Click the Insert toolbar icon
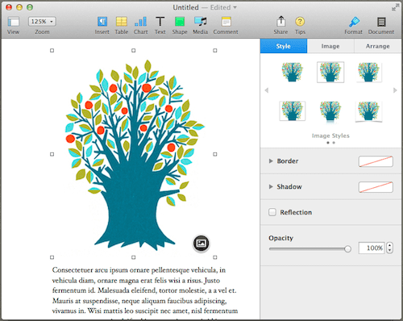The width and height of the screenshot is (403, 321). point(102,22)
